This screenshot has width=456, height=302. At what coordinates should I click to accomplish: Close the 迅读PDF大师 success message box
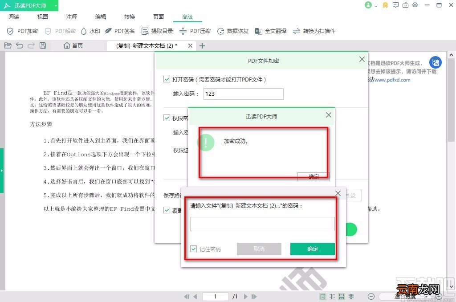(329, 115)
